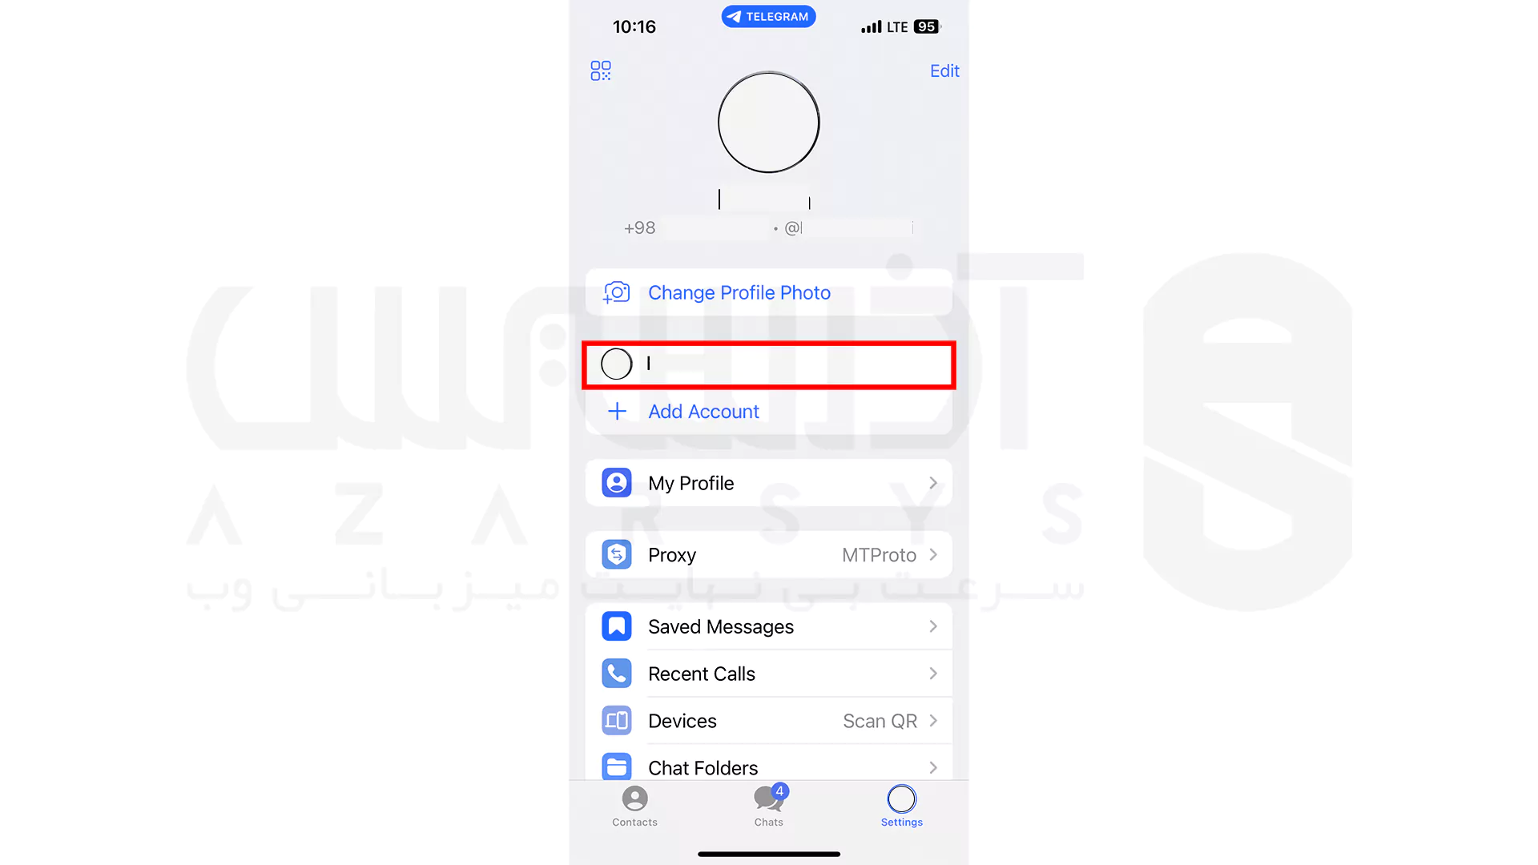The image size is (1538, 865).
Task: Tap the Devices icon
Action: [616, 722]
